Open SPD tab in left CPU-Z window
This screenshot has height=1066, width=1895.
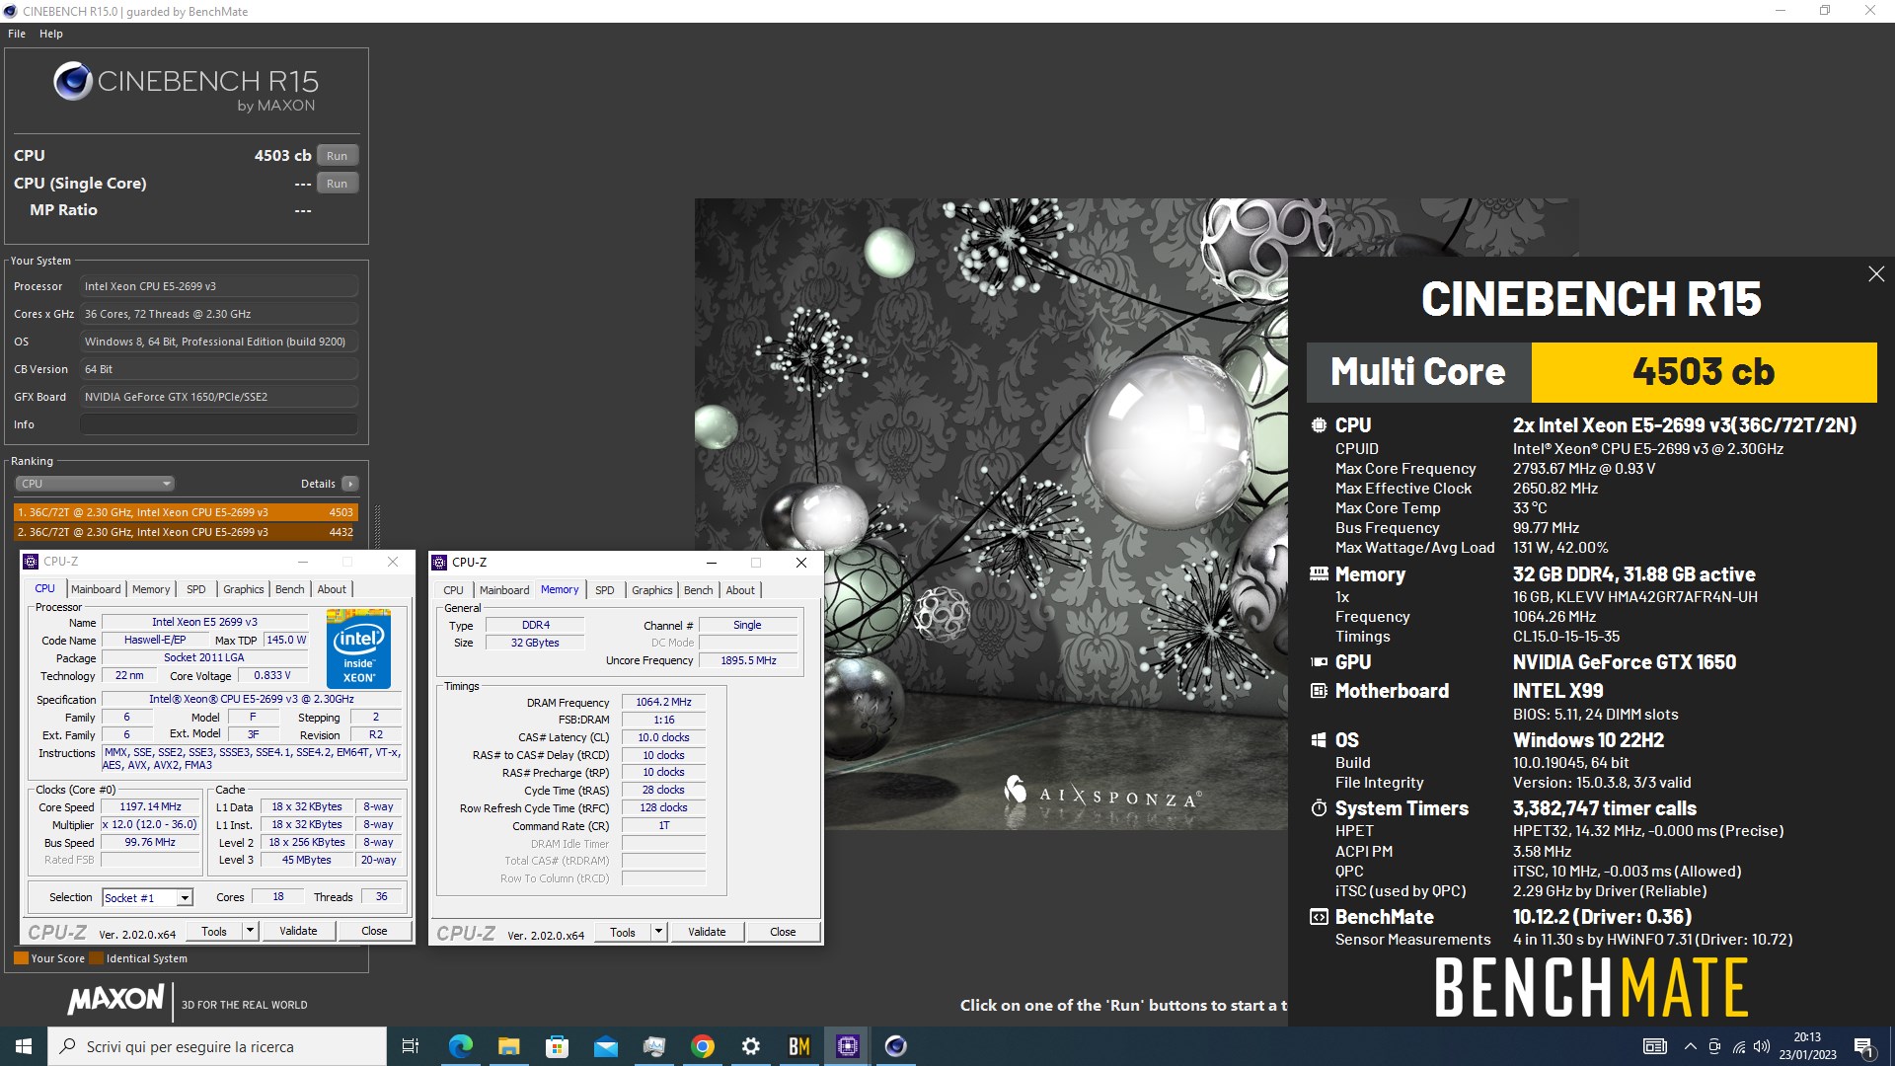(196, 589)
